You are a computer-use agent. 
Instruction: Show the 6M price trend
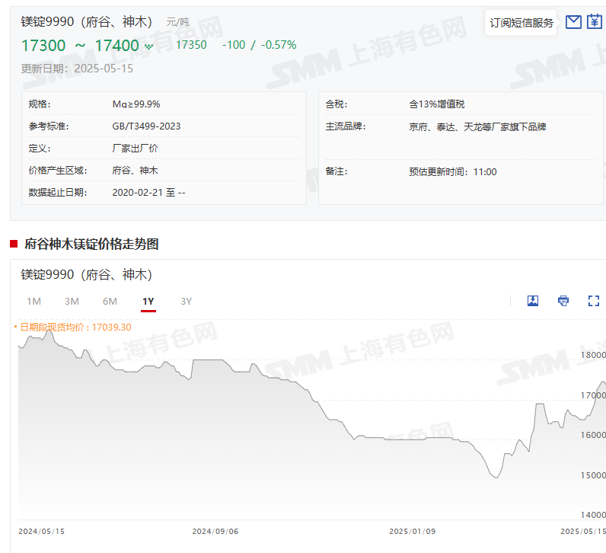[x=110, y=301]
